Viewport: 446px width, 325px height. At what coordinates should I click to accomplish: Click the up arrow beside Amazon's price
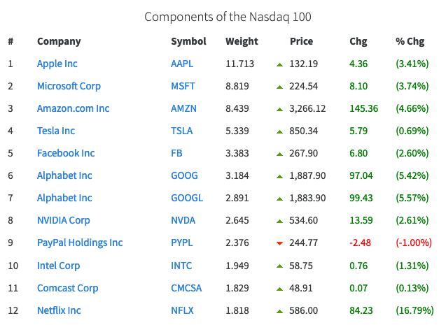pyautogui.click(x=280, y=109)
